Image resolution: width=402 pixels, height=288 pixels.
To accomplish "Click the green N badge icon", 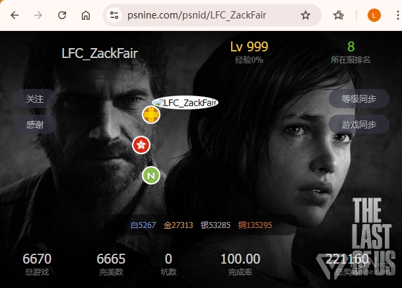I will (151, 175).
